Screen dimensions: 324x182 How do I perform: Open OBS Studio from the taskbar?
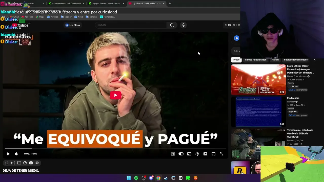(144, 178)
